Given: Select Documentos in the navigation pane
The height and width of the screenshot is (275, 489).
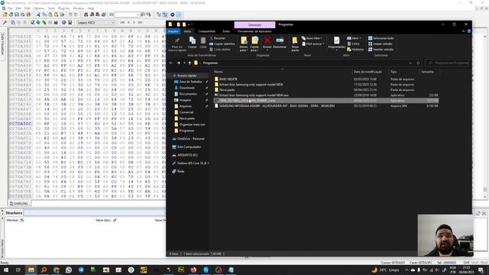Looking at the screenshot, I should 188,94.
